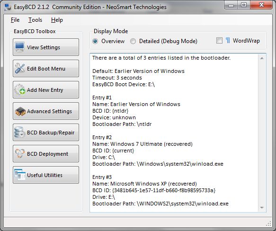Screen dimensions: 276x231
Task: Click the Add New Entry gear-plus icon
Action: click(20, 89)
